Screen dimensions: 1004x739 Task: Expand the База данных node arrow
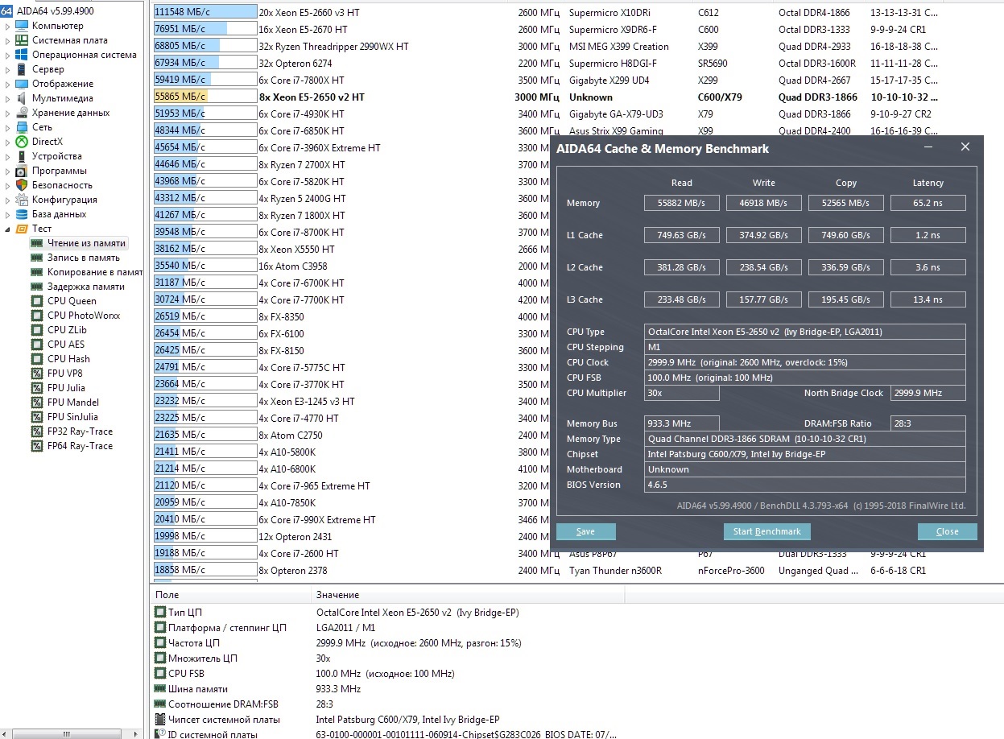coord(8,215)
